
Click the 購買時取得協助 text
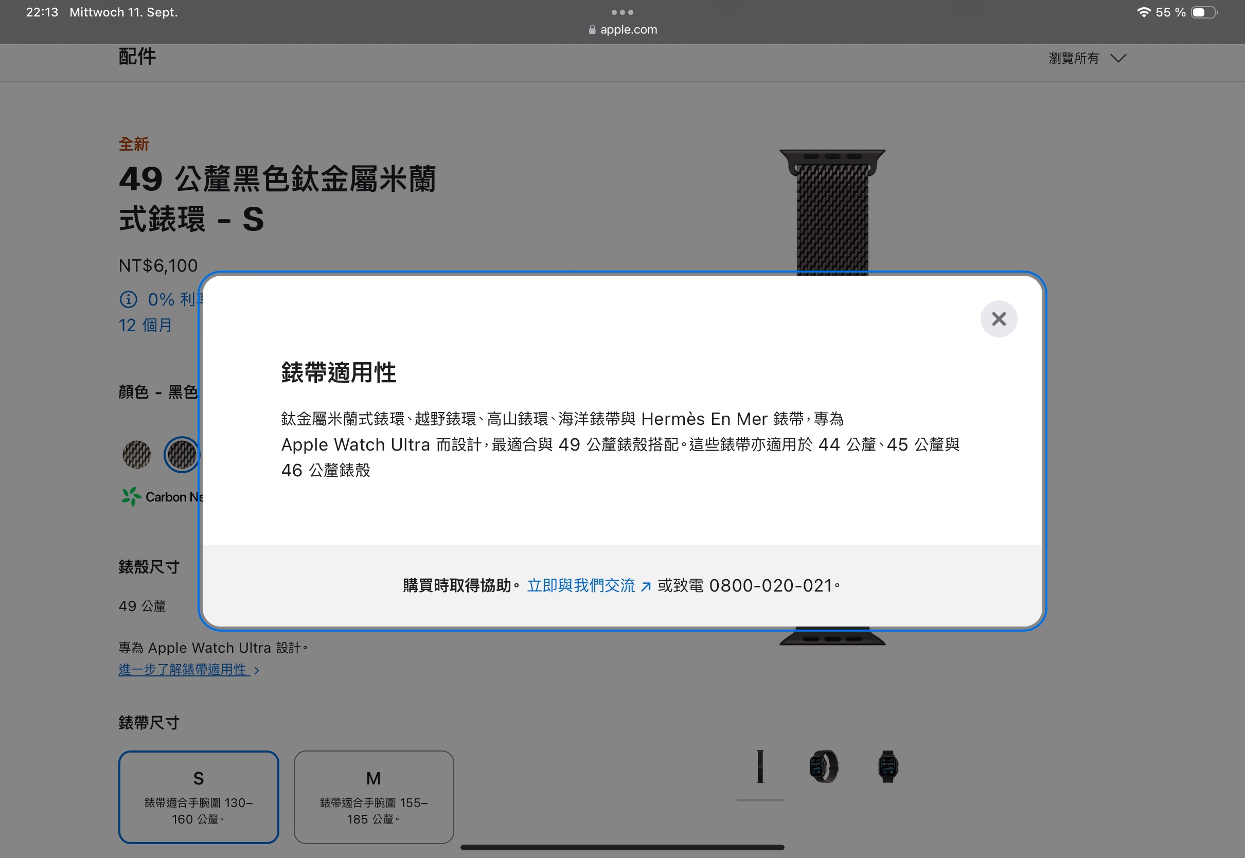(460, 585)
